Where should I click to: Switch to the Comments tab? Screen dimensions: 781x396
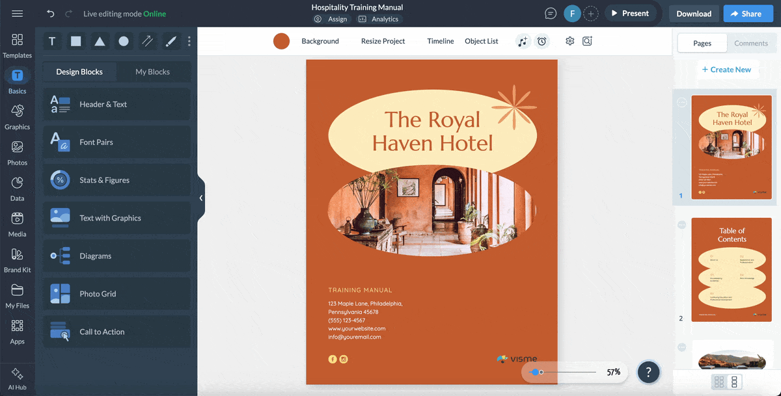tap(752, 43)
